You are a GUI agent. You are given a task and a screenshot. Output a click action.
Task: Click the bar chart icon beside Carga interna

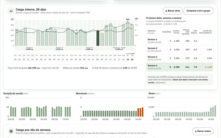tap(11, 11)
